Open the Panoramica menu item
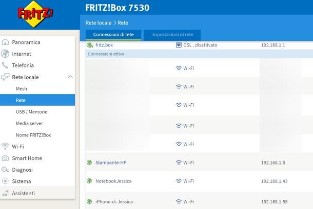The image size is (313, 209). [x=37, y=42]
